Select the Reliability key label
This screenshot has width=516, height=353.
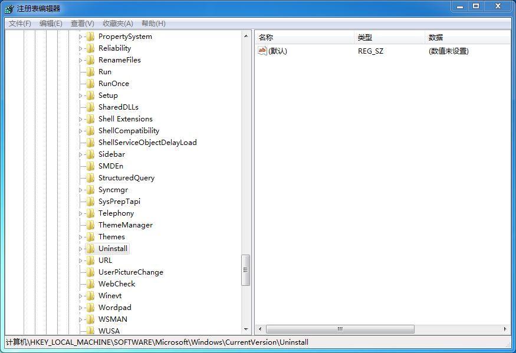114,48
